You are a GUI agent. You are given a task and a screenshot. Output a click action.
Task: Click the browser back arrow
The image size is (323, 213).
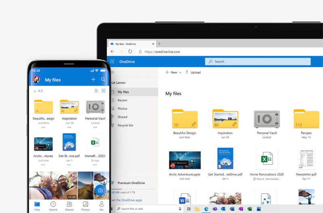pos(113,52)
